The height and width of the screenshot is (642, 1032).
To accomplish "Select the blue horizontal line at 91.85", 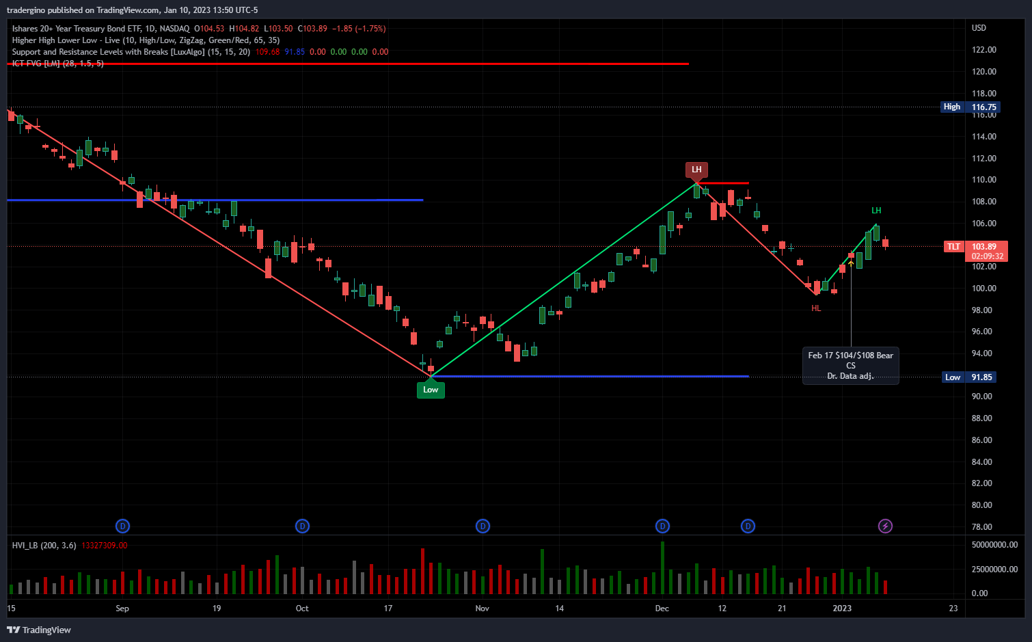I will coord(590,377).
